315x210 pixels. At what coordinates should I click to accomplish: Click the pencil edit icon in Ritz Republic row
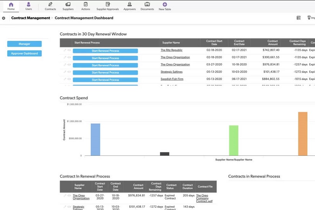[x=65, y=50]
